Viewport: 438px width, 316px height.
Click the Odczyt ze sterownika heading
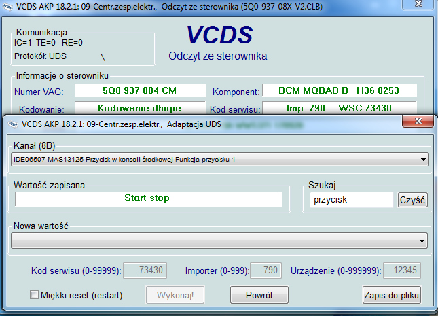click(217, 56)
